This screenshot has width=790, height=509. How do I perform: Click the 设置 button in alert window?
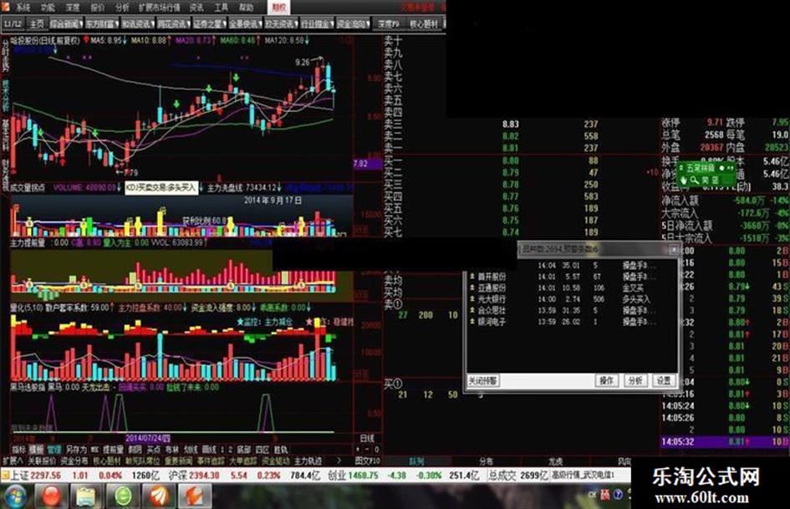[x=664, y=380]
